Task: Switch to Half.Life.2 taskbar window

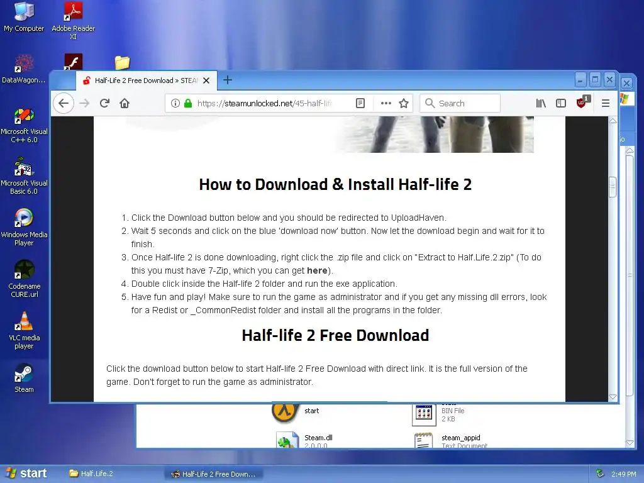Action: tap(113, 474)
